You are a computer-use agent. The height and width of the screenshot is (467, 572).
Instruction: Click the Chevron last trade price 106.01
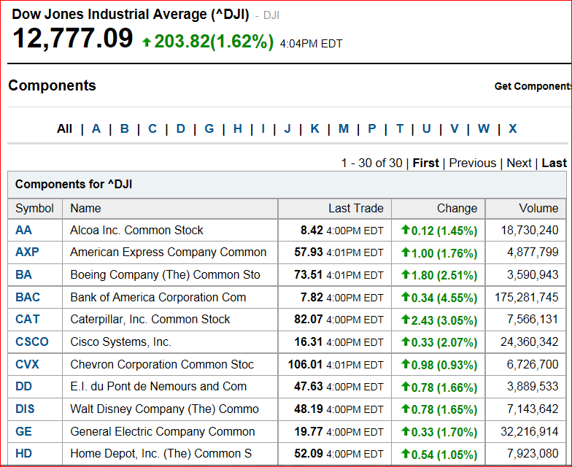(x=305, y=365)
